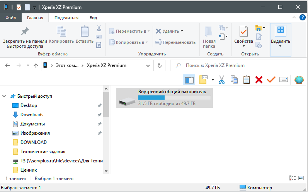Image resolution: width=308 pixels, height=192 pixels.
Task: Click the title bar new folder icon
Action: click(x=27, y=7)
